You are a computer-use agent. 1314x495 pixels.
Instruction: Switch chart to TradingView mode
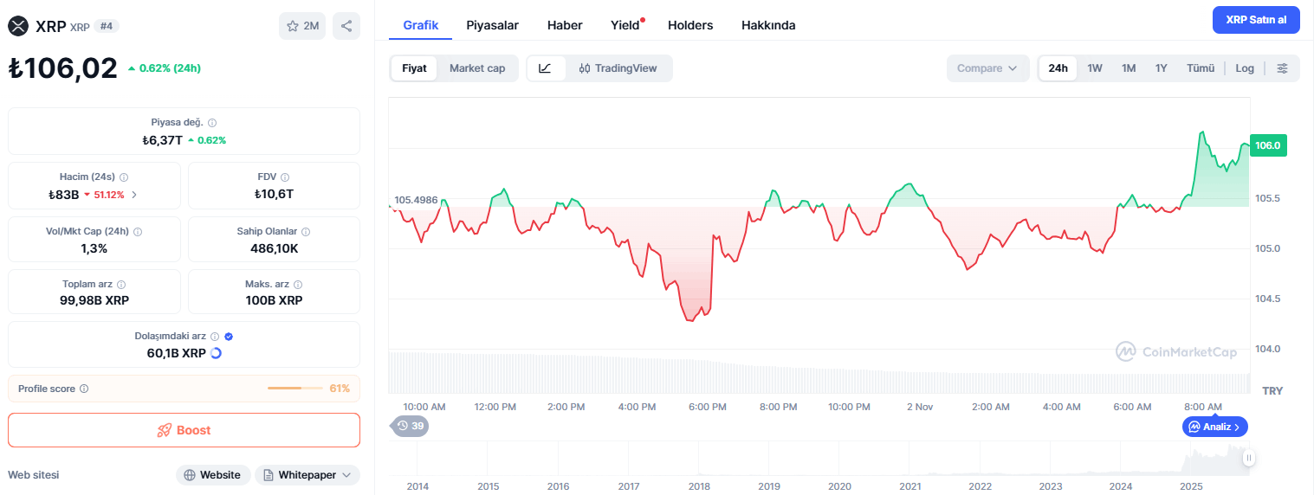tap(618, 68)
